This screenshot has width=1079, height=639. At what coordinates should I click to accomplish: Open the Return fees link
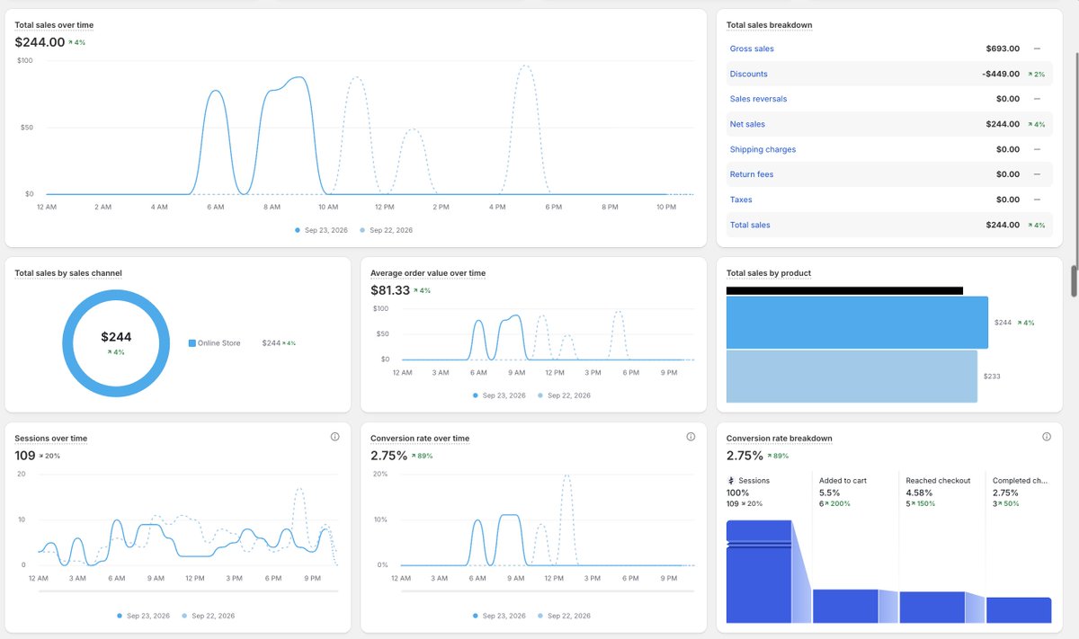coord(752,174)
